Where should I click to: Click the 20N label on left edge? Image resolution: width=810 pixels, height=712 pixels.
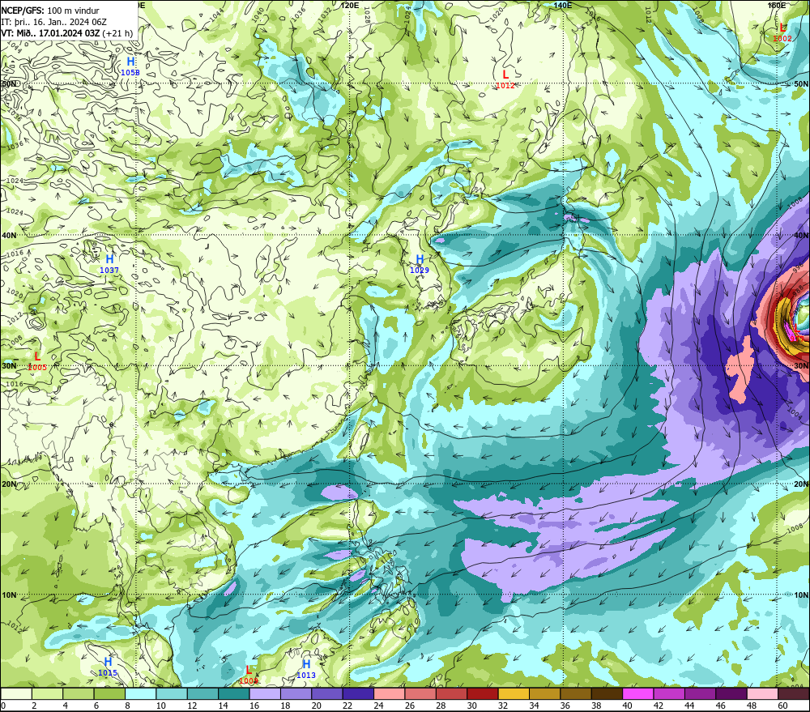9,484
